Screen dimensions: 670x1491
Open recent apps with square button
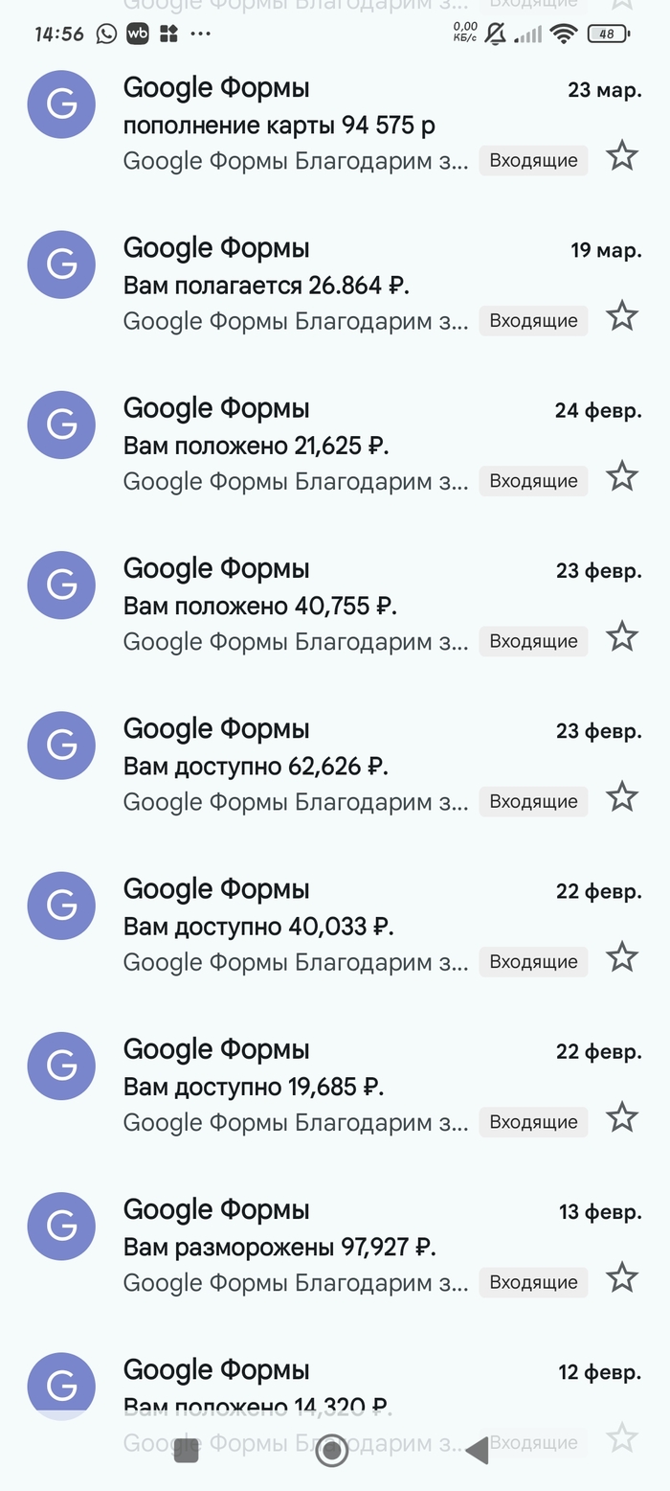pos(187,1451)
